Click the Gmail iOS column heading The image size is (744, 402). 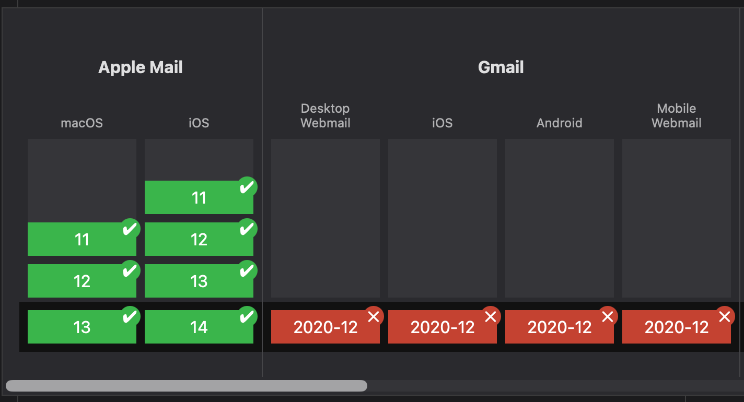tap(442, 123)
